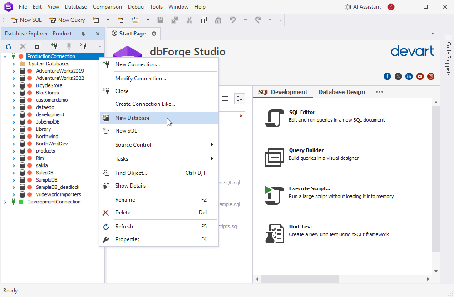Click the user account avatar icon
454x297 pixels.
pyautogui.click(x=391, y=7)
